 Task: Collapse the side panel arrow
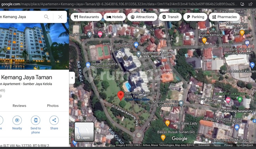(x=72, y=78)
